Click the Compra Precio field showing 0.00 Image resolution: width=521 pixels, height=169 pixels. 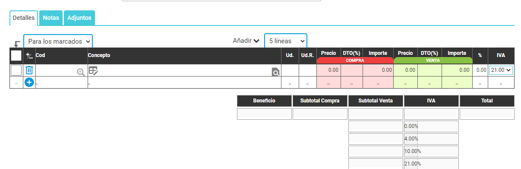(328, 70)
